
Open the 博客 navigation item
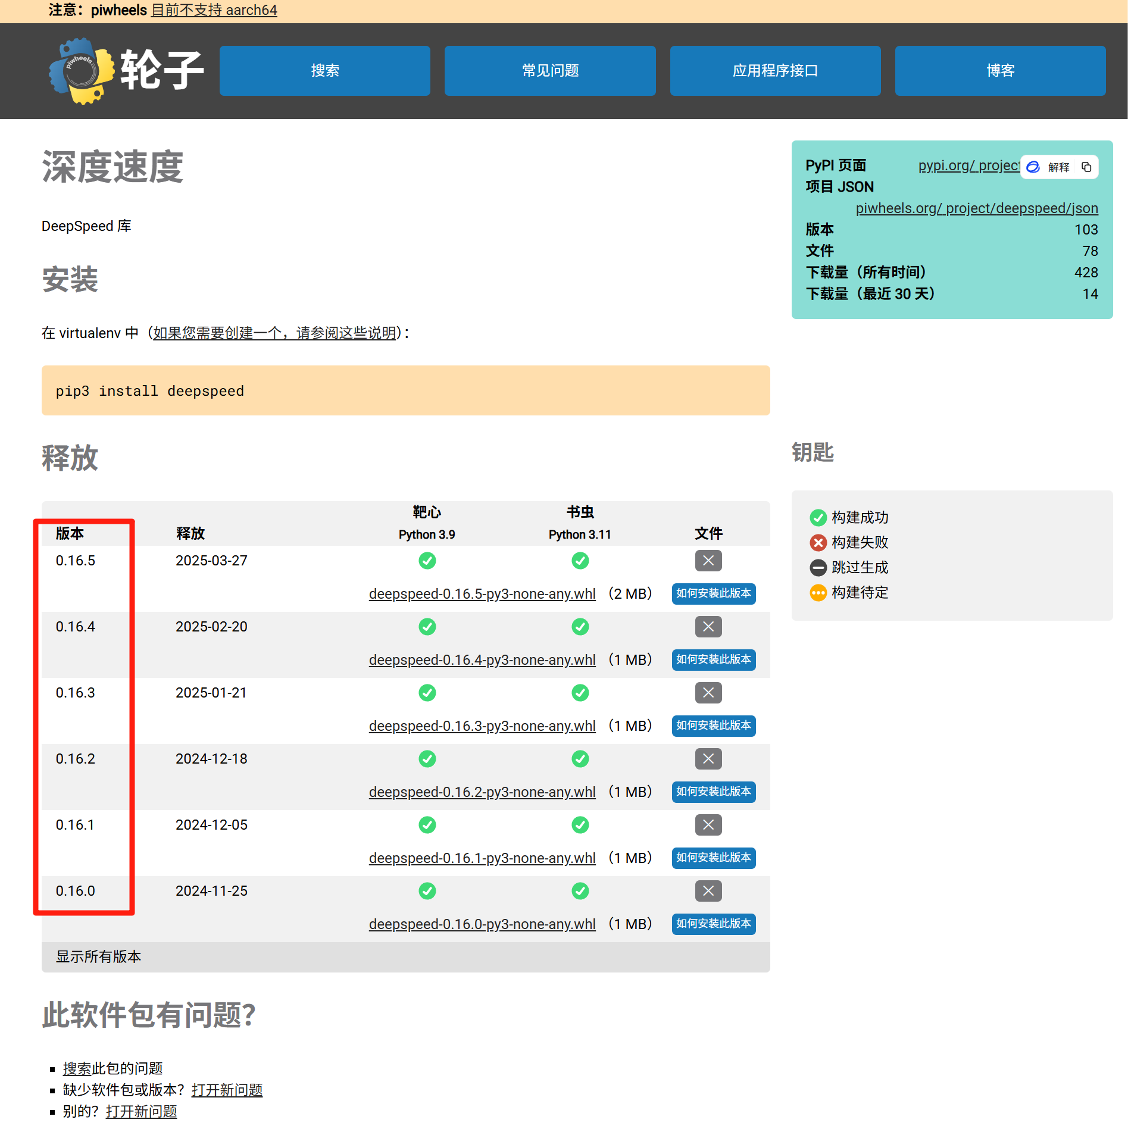[x=1001, y=71]
